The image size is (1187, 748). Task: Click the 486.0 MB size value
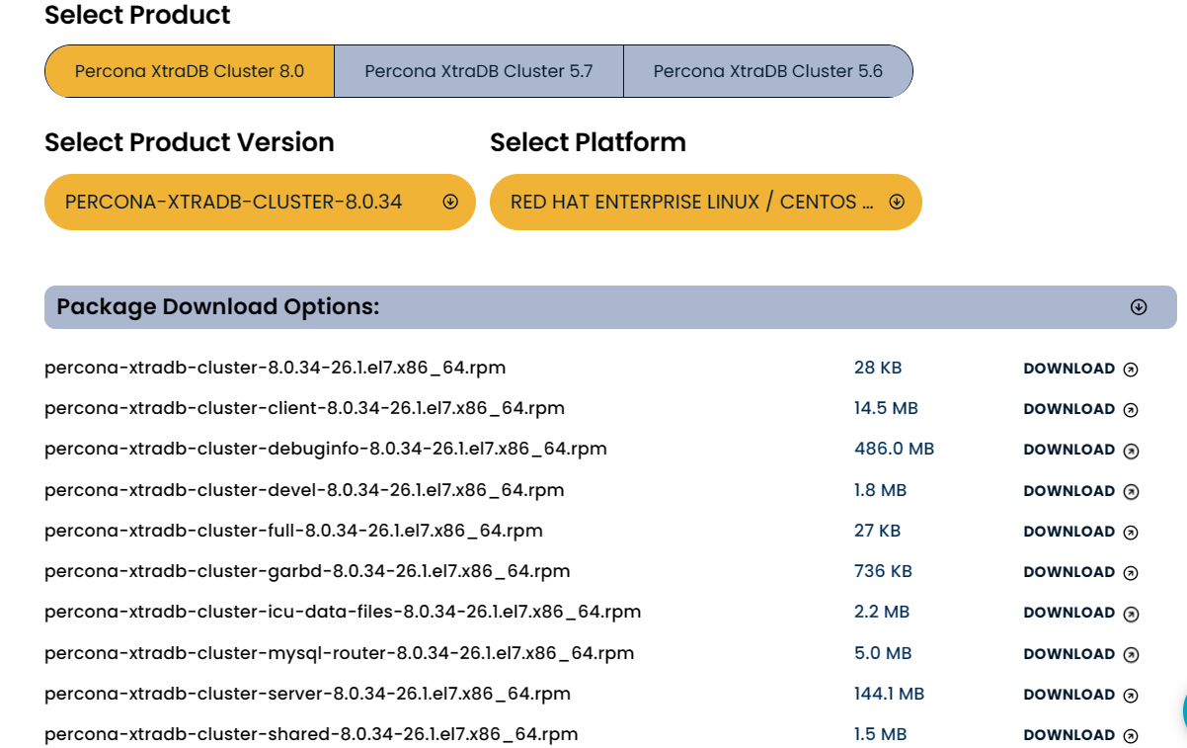coord(894,449)
